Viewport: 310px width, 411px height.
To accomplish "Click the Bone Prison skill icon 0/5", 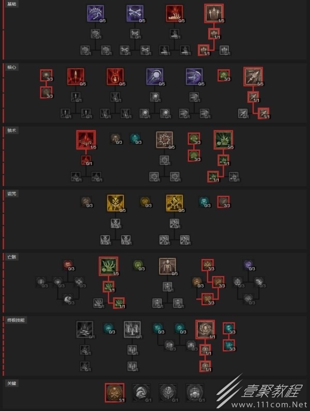I will click(164, 140).
